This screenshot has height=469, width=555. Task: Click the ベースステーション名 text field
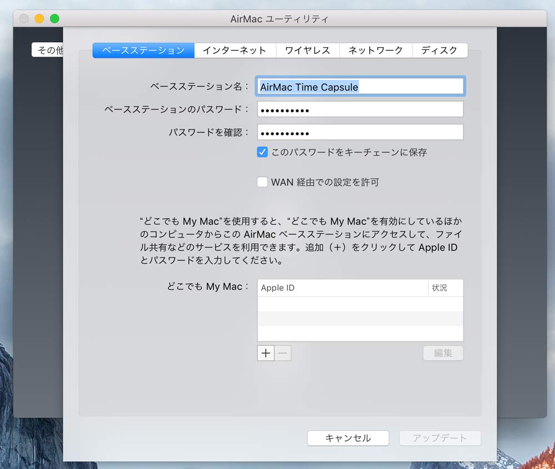click(360, 87)
